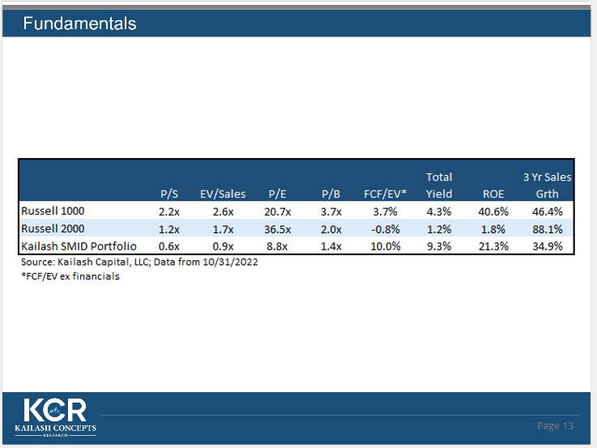Viewport: 597px width, 448px height.
Task: Click the 88.1% sales growth value
Action: pyautogui.click(x=547, y=228)
